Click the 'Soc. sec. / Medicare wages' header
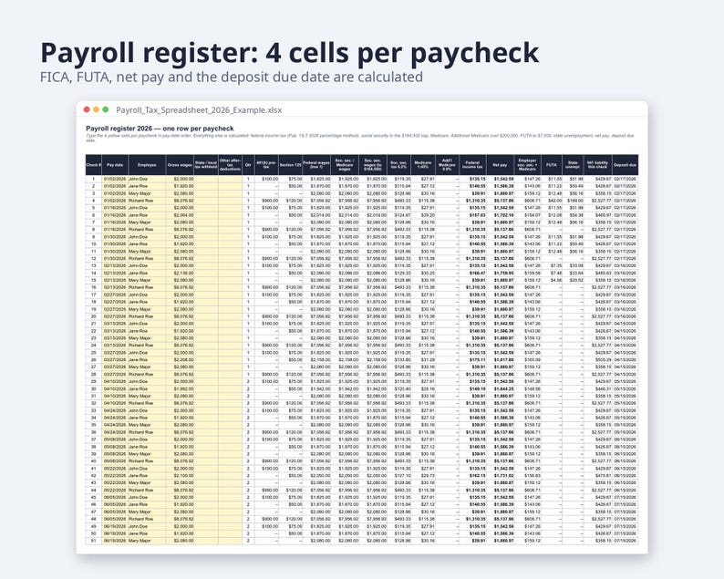724x579 pixels. click(345, 165)
